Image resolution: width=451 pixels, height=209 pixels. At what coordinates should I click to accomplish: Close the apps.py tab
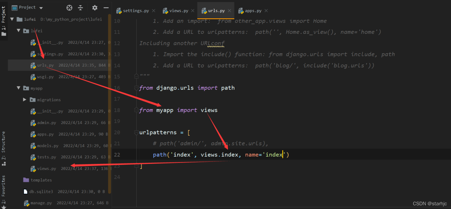tap(266, 11)
